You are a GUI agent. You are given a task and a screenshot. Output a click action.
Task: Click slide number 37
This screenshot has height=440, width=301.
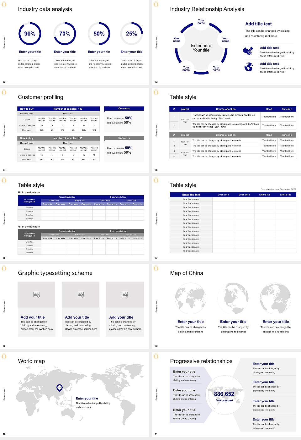point(156,258)
